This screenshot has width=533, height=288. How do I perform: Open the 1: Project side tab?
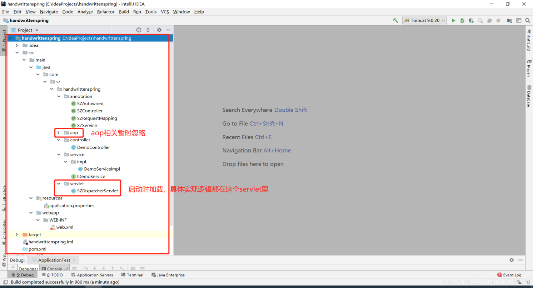[x=4, y=40]
